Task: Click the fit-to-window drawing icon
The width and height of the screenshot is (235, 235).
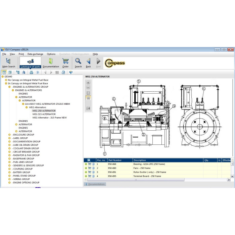Action: click(88, 93)
